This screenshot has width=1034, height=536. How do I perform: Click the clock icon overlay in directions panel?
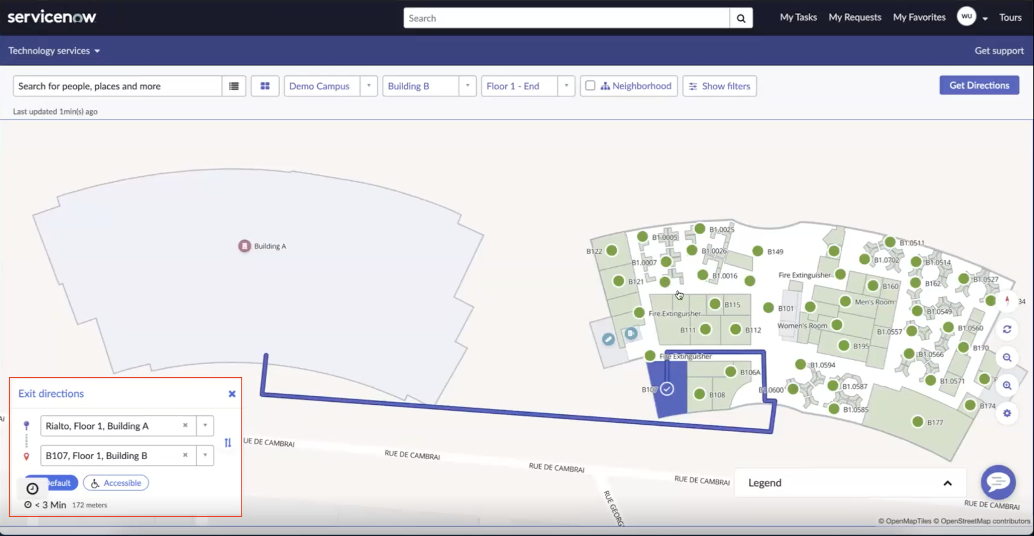(x=32, y=489)
